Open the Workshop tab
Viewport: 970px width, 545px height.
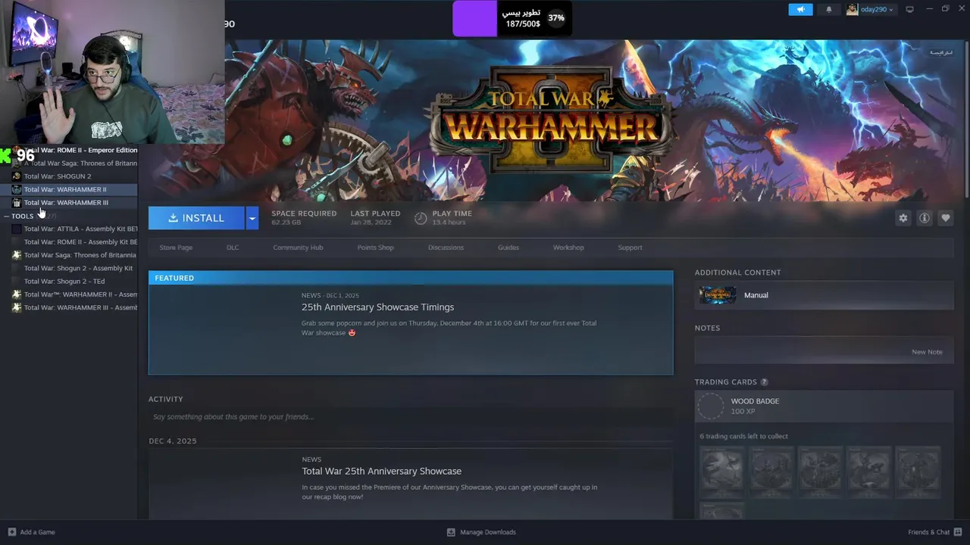(x=568, y=248)
